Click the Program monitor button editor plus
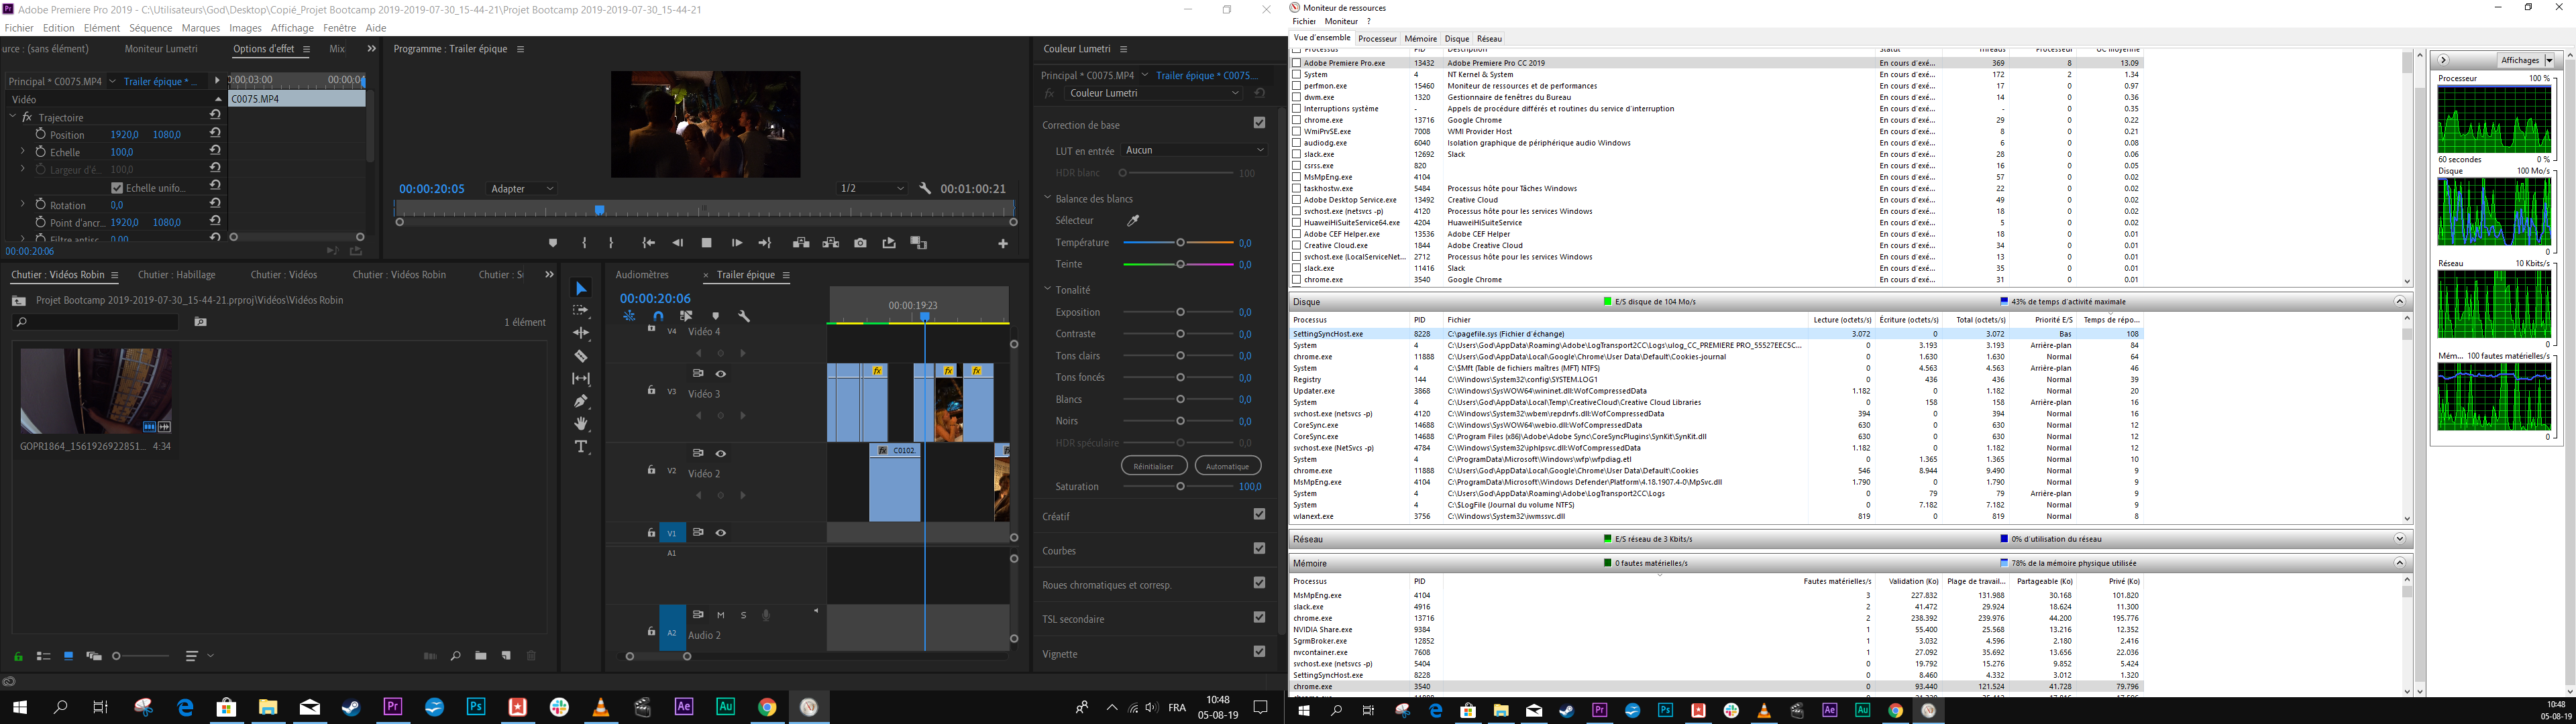 click(x=1003, y=243)
